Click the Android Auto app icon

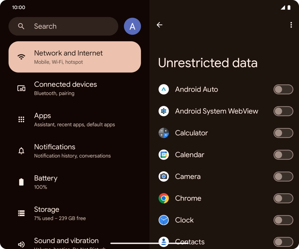[164, 89]
